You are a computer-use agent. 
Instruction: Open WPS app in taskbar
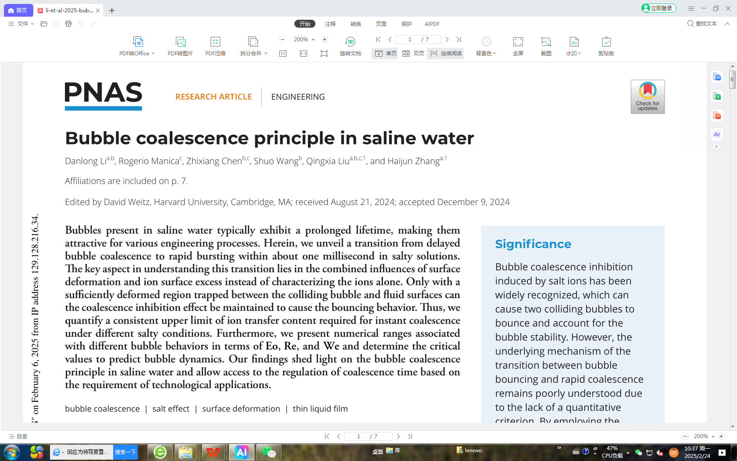(214, 452)
